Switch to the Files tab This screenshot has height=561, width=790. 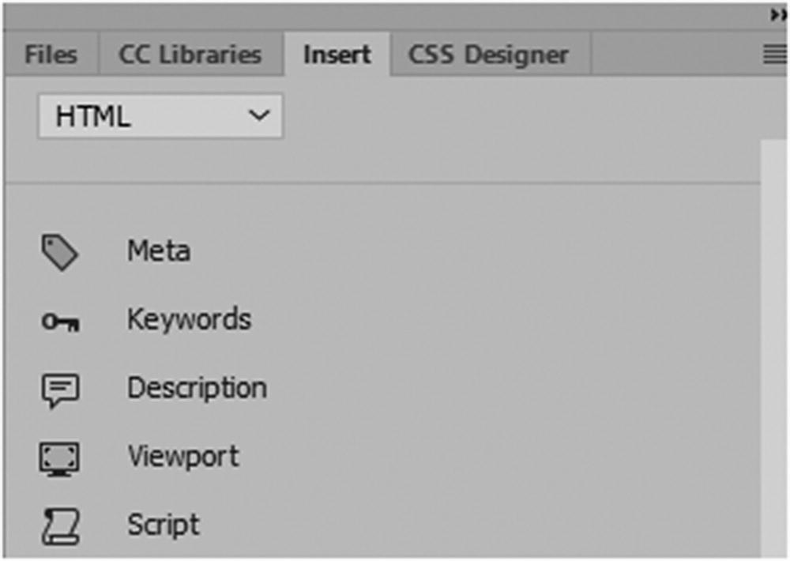[x=51, y=55]
